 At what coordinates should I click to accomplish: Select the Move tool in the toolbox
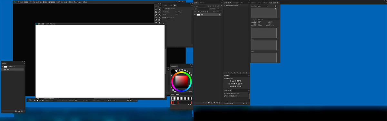(156, 7)
